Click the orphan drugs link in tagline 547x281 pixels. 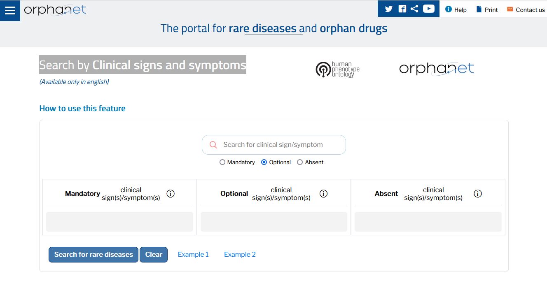click(353, 28)
